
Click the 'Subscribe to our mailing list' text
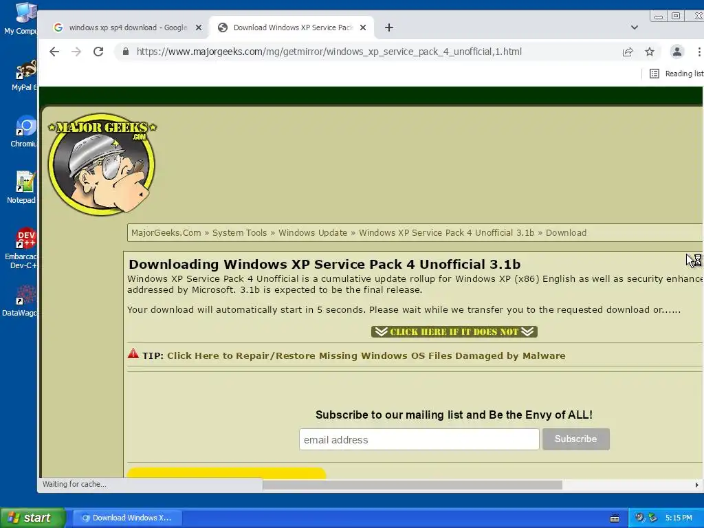pyautogui.click(x=454, y=415)
